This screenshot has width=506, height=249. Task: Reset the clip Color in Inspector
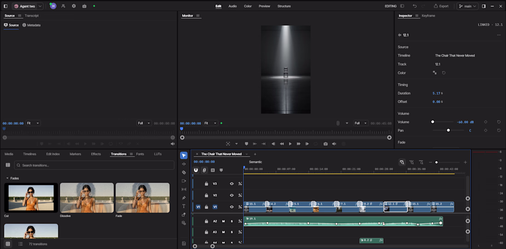(444, 73)
